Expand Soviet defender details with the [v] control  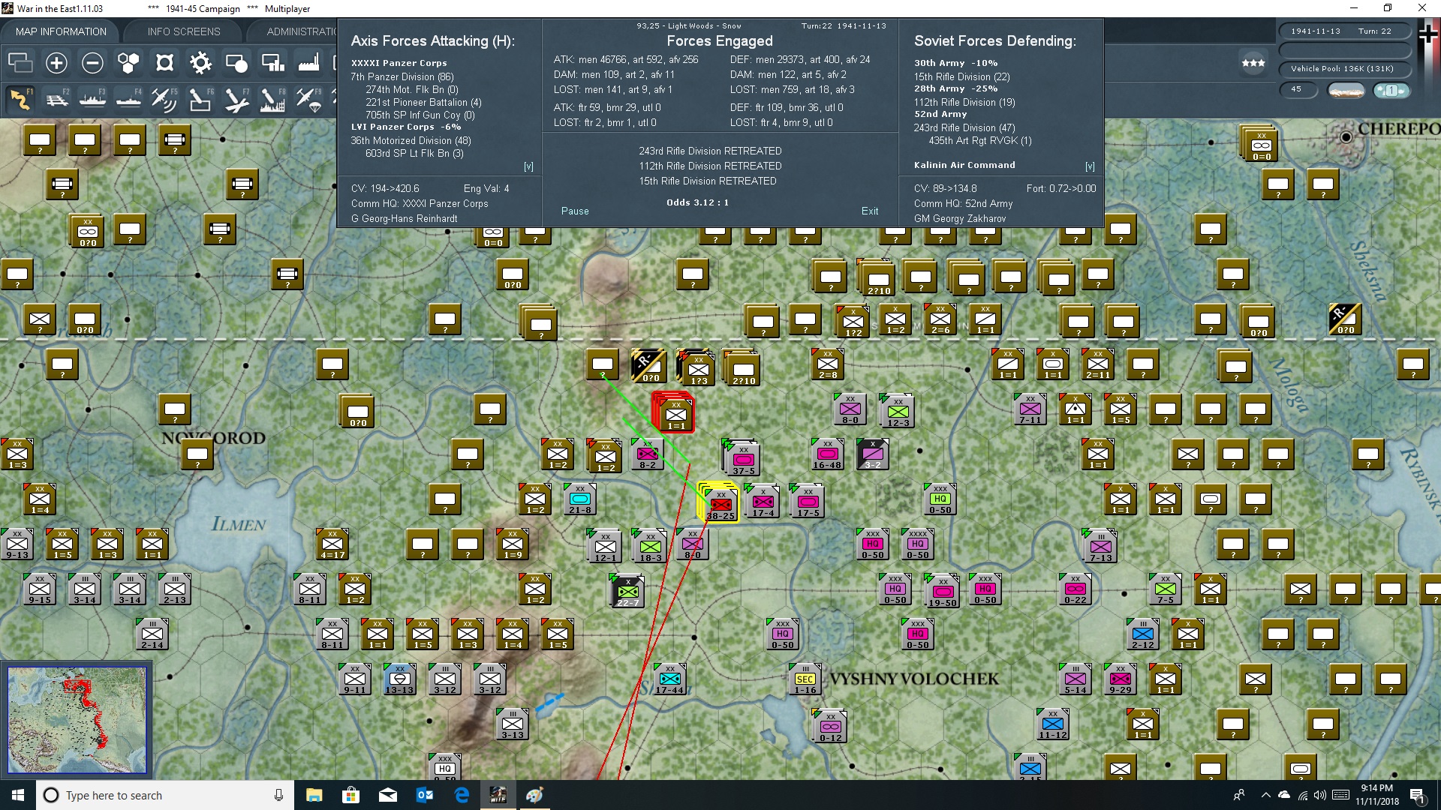(1090, 166)
